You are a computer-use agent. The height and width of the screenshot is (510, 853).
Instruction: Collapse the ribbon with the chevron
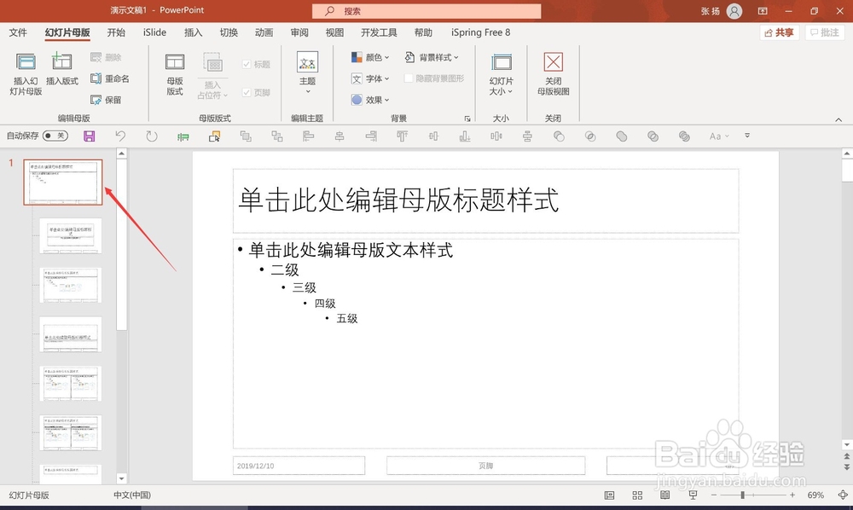[838, 119]
